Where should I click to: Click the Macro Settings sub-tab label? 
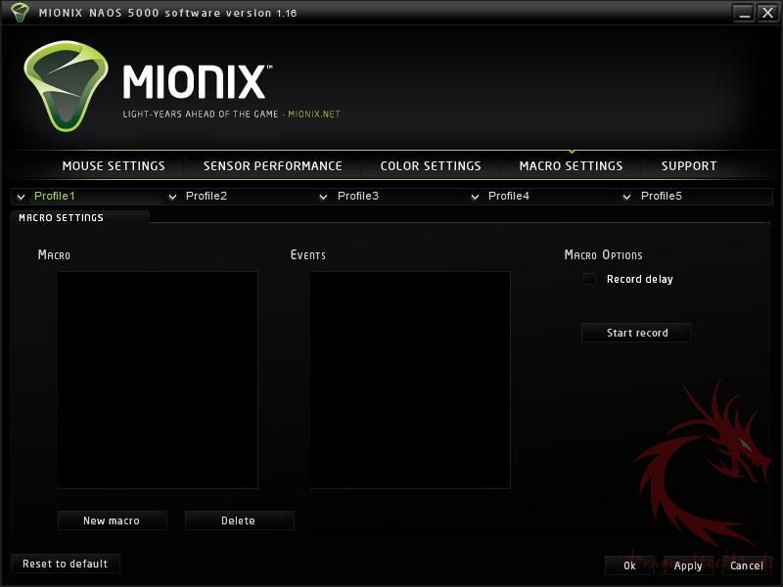pos(61,217)
